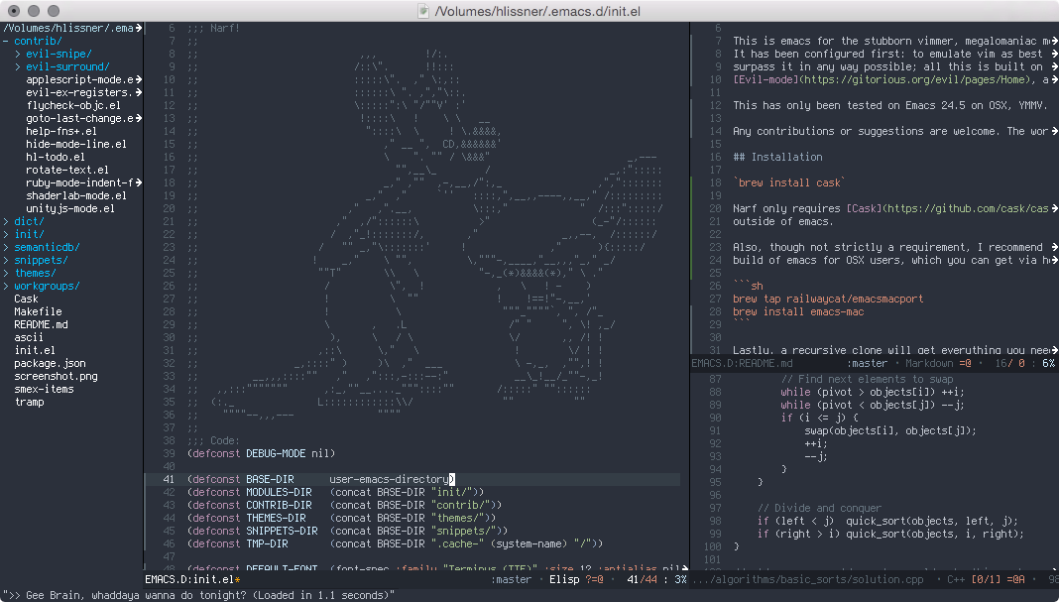Click the Elisp major mode indicator

(564, 580)
